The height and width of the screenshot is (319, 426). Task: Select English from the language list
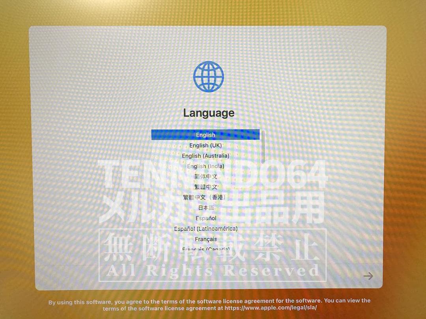click(206, 135)
